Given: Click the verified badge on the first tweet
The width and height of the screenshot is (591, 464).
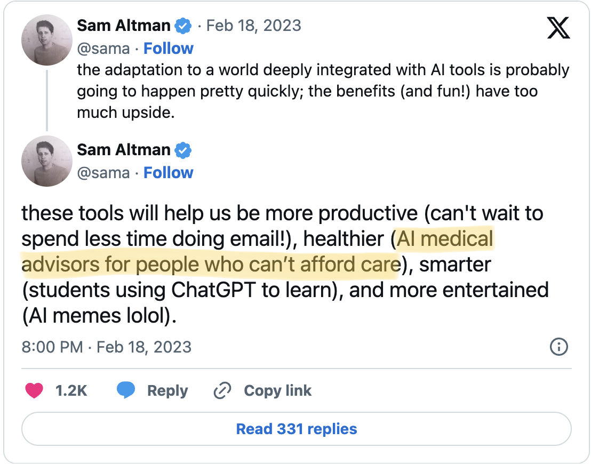Looking at the screenshot, I should [x=183, y=25].
